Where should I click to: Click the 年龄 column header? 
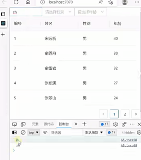click(x=117, y=24)
